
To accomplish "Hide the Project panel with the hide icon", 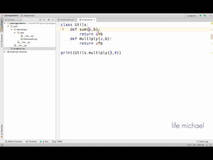I will click(53, 20).
